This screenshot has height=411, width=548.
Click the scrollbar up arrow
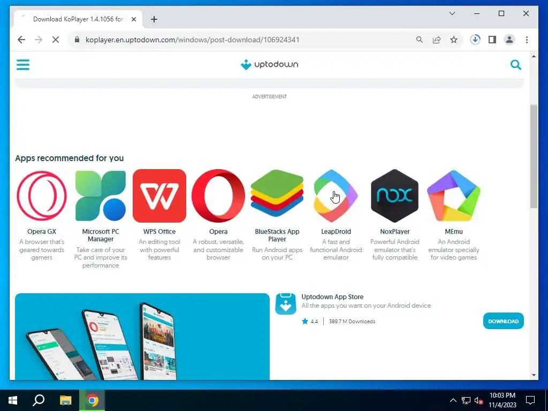tap(534, 56)
